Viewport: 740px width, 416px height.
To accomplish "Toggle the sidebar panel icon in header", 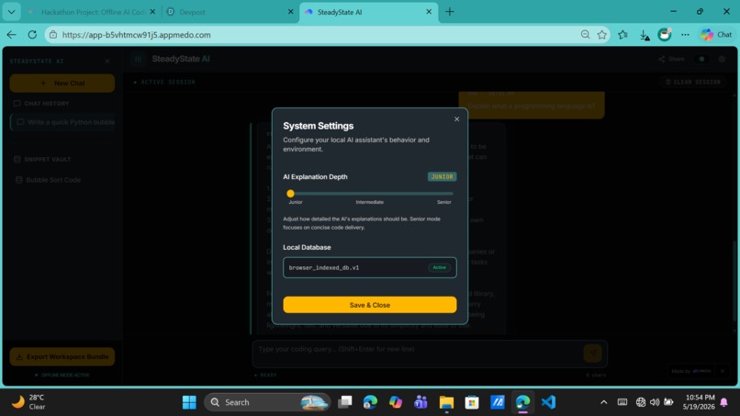I will [138, 59].
